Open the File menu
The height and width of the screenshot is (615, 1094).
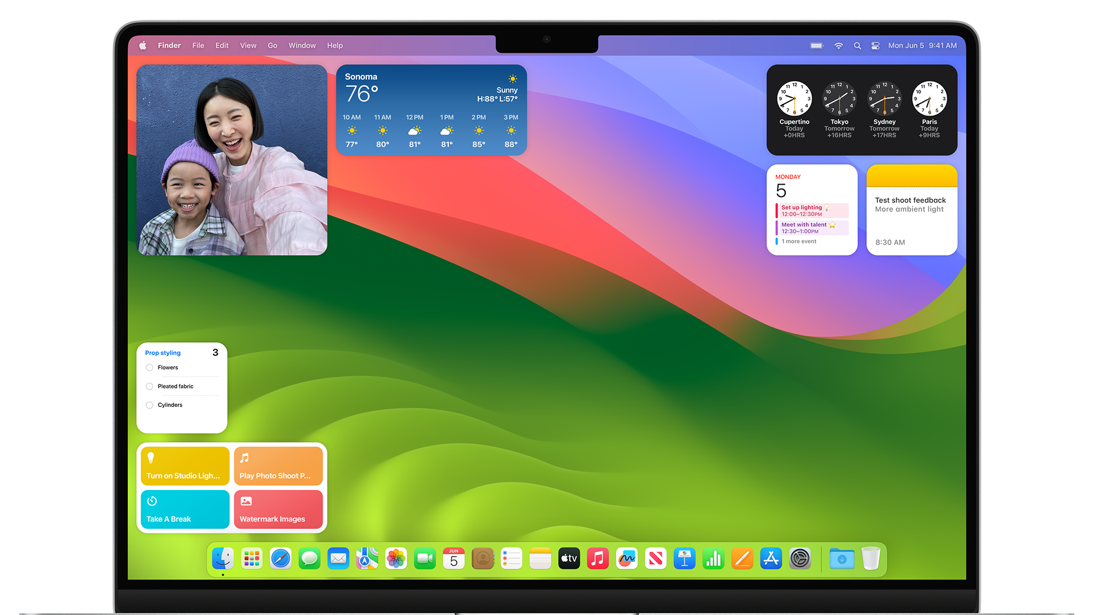click(198, 46)
